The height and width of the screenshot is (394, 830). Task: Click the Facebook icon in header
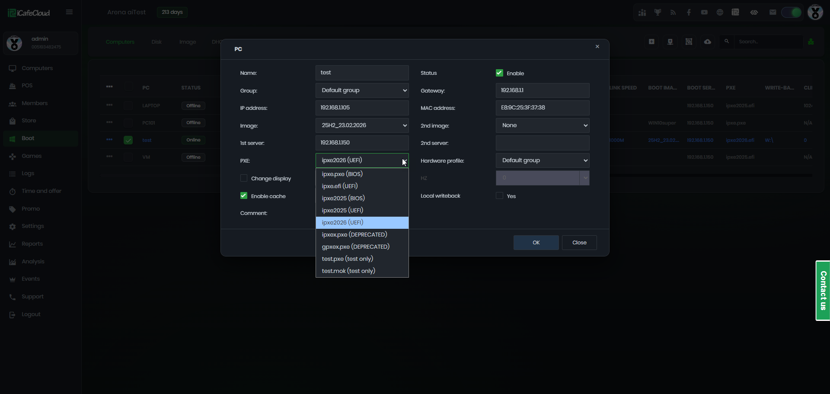point(689,12)
